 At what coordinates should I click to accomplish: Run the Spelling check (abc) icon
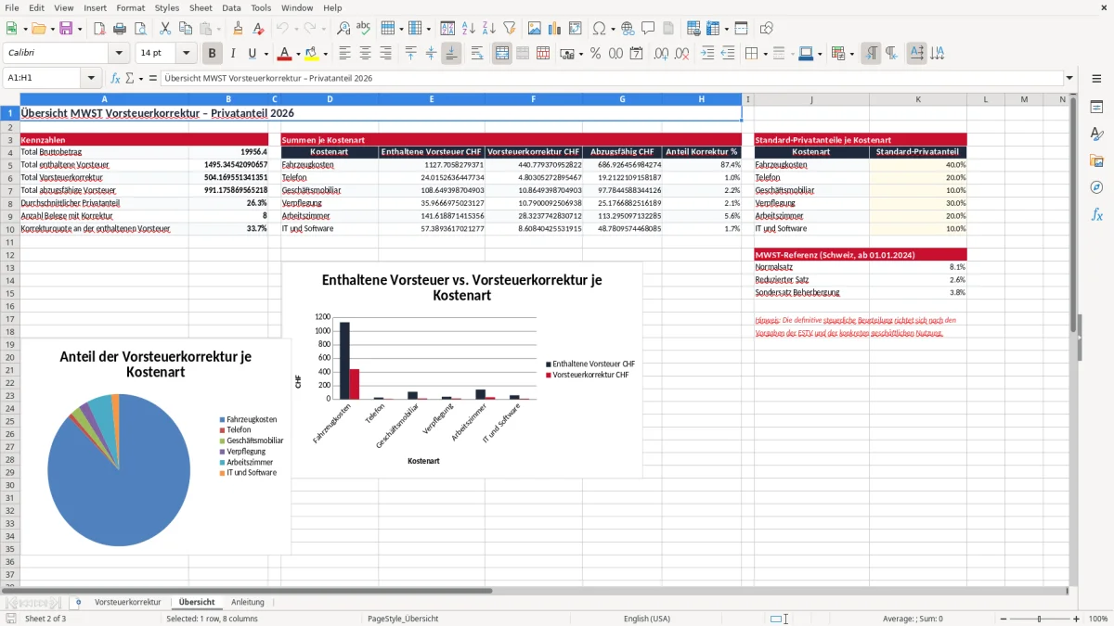[x=364, y=29]
